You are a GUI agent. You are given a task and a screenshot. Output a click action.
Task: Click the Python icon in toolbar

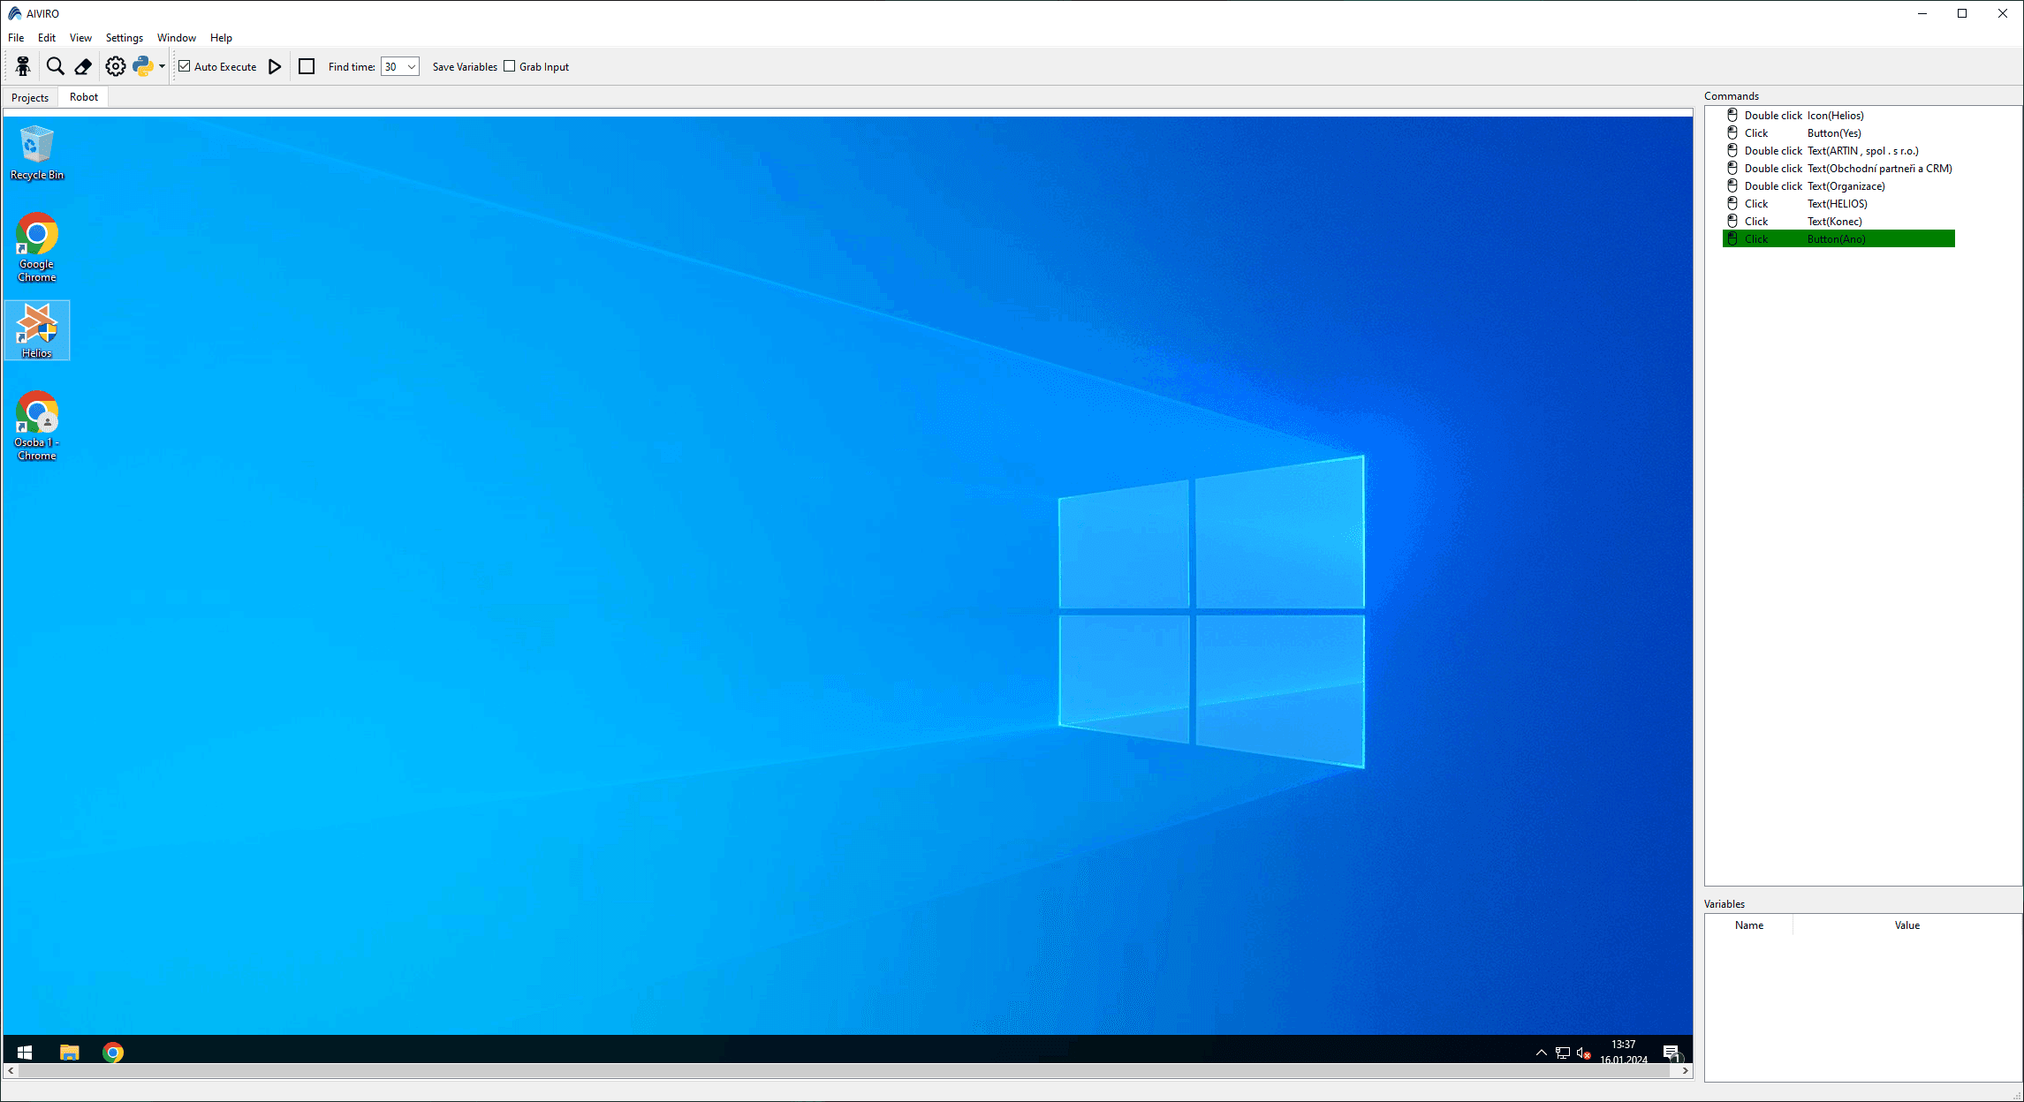tap(143, 66)
